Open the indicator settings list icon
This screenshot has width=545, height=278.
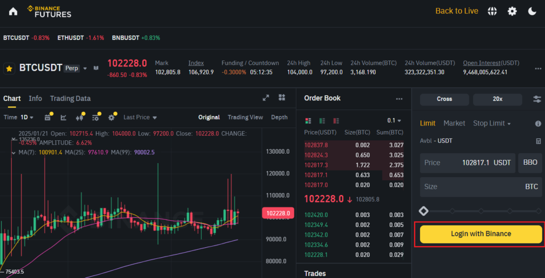coord(96,117)
